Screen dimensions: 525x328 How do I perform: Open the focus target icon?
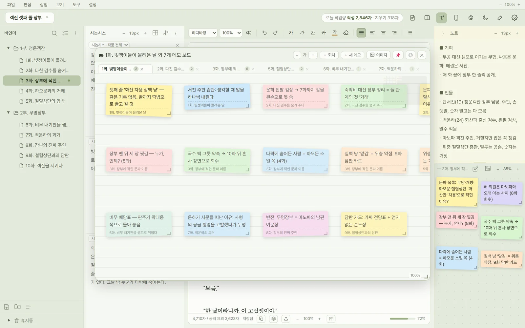[471, 18]
